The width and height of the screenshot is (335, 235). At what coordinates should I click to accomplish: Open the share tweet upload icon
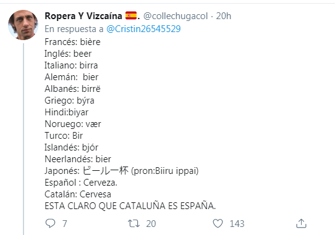(301, 223)
